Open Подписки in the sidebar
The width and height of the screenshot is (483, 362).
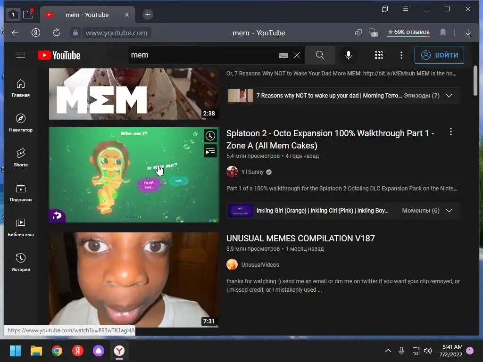[21, 192]
